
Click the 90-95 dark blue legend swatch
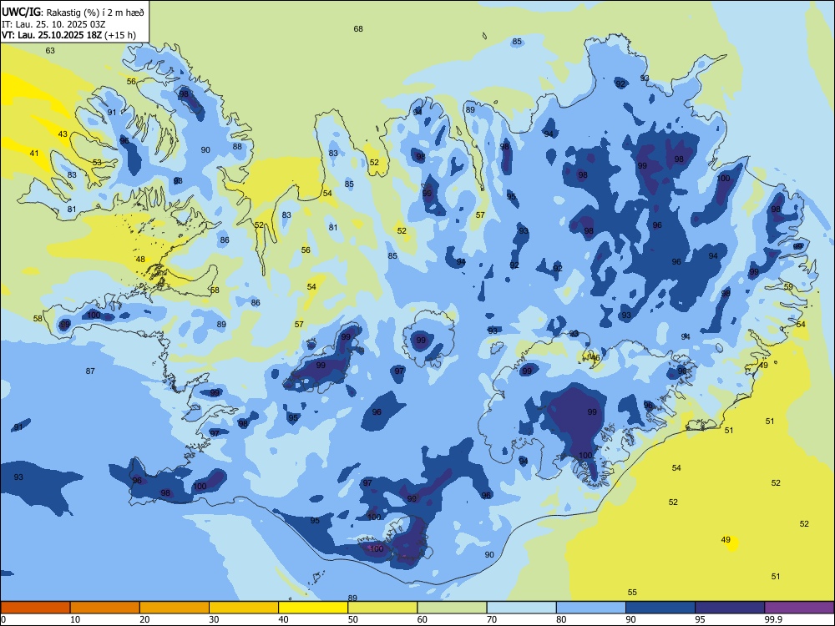coord(660,608)
